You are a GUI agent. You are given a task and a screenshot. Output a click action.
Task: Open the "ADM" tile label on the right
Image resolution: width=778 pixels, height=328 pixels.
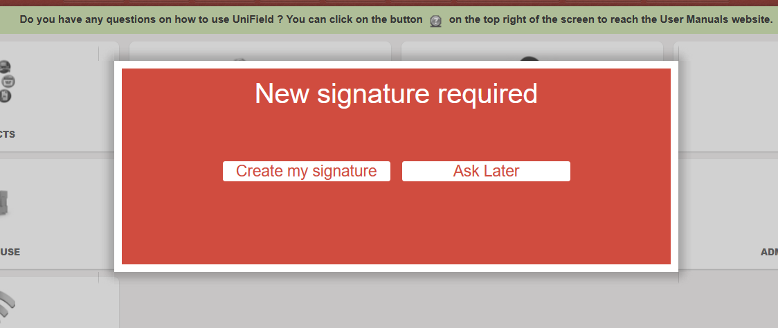coord(769,252)
